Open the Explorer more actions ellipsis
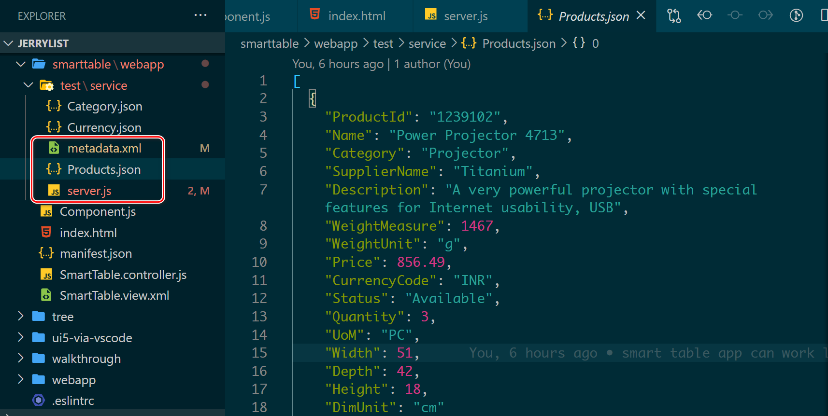This screenshot has width=828, height=416. coord(200,15)
